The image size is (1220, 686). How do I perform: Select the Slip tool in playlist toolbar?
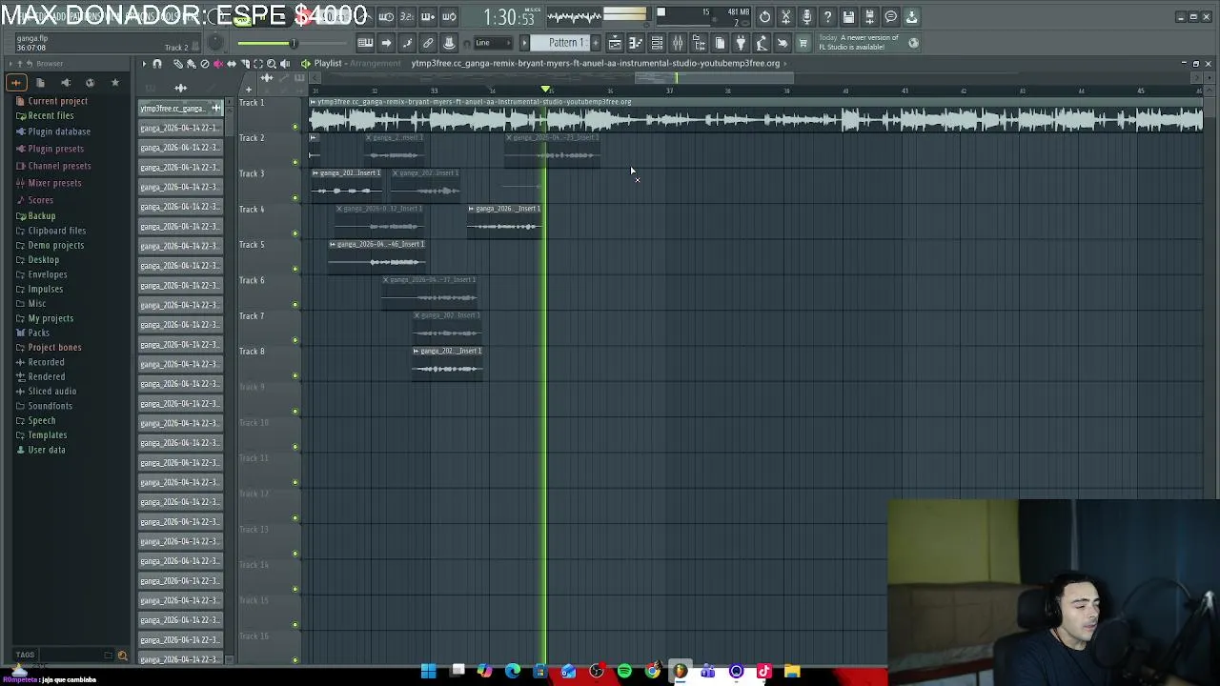coord(232,64)
